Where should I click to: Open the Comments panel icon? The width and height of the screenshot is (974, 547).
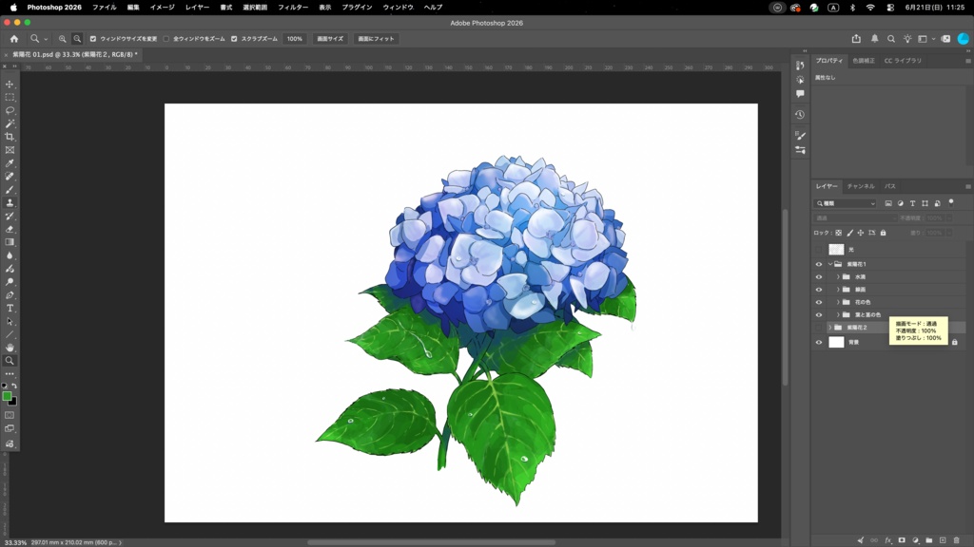800,94
